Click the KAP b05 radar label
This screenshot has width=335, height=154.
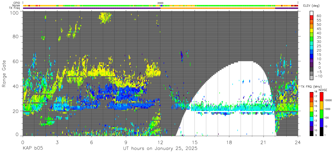point(32,149)
